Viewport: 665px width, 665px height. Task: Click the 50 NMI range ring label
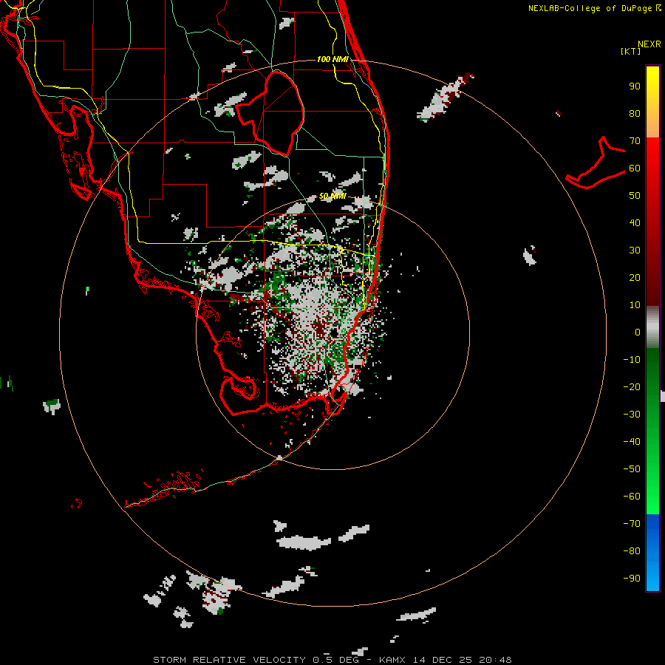click(332, 196)
